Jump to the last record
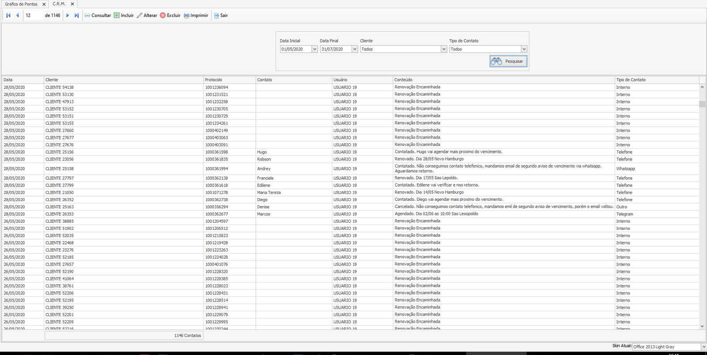The height and width of the screenshot is (355, 707). [x=76, y=15]
